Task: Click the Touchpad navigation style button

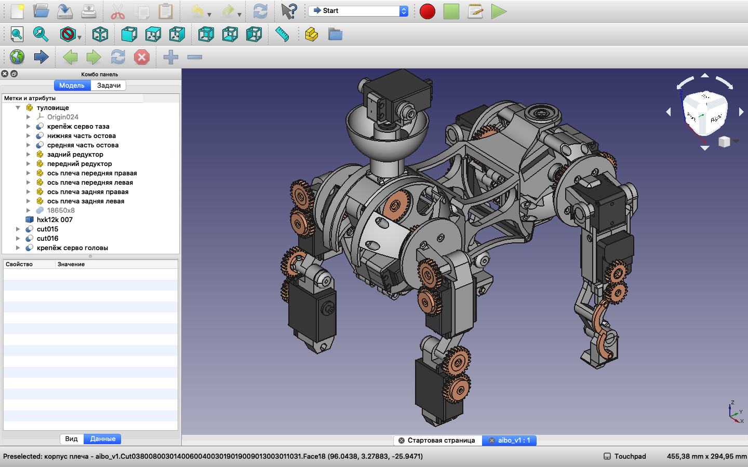Action: (625, 457)
